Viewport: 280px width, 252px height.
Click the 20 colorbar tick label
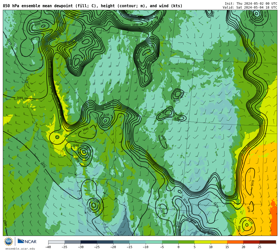pyautogui.click(x=243, y=247)
